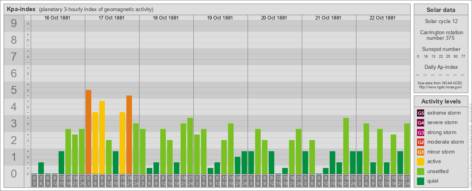
Task: Click the 21 Oct 3–6h bar
Action: 312,157
